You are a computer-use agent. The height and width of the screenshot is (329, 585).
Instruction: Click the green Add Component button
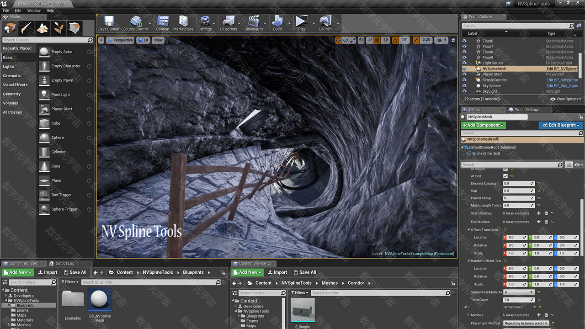tap(483, 125)
